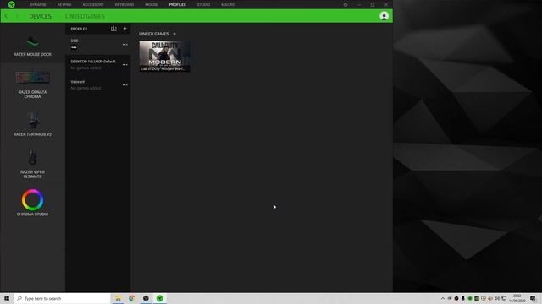Screen dimensions: 542x304
Task: Select the Razer Tartarus V2 keypad
Action: (32, 124)
